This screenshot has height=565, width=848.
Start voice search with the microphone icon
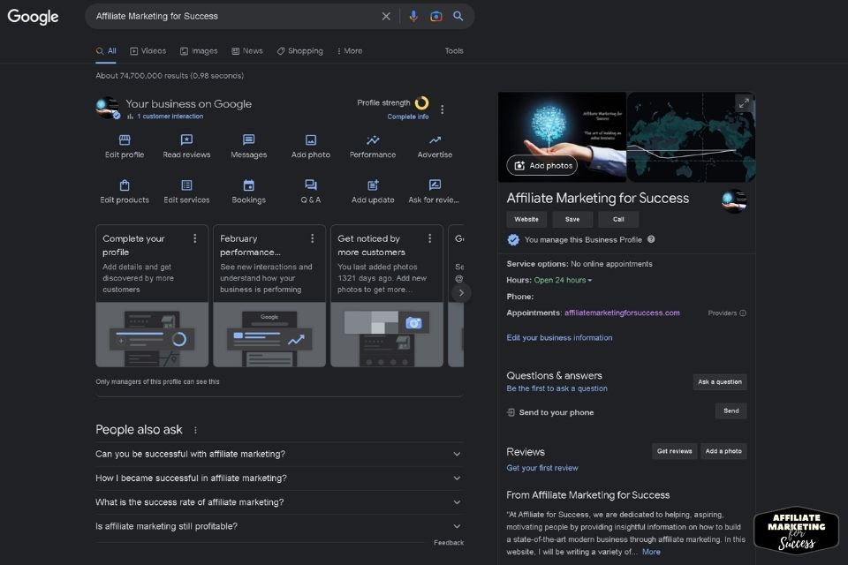[x=413, y=16]
